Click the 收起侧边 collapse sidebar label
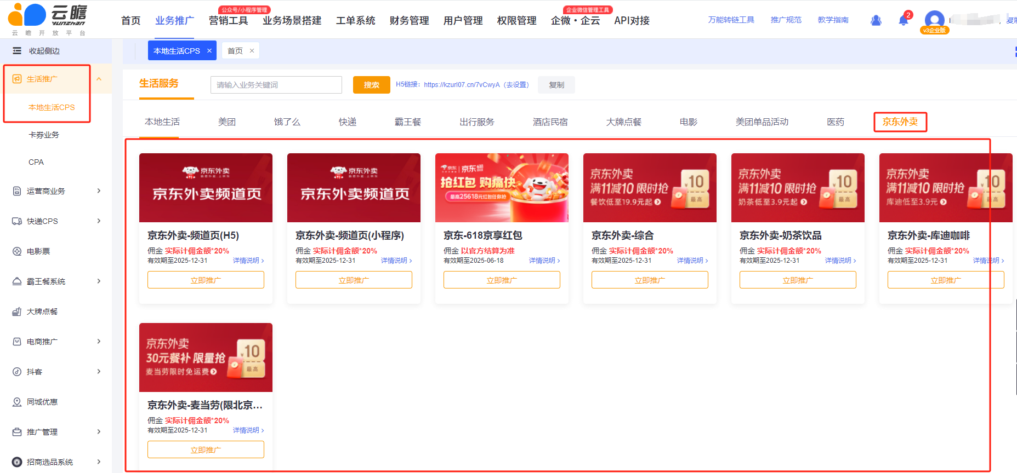Screen dimensions: 1017x473 pos(44,51)
